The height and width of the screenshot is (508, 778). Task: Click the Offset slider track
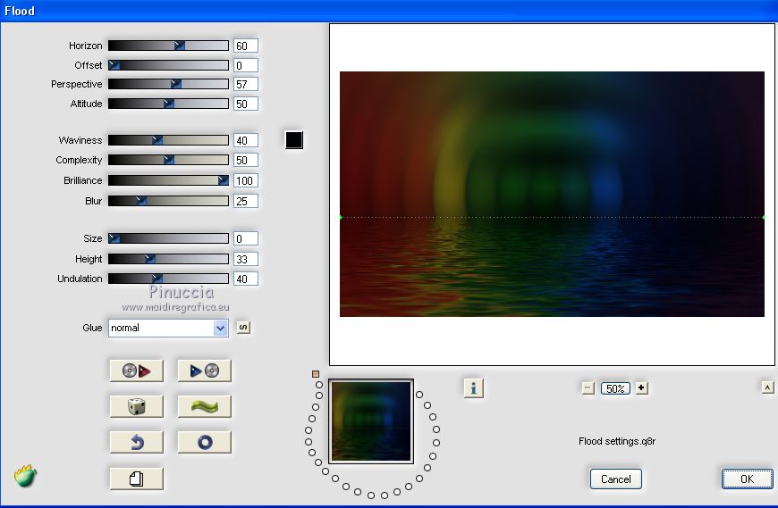(168, 65)
